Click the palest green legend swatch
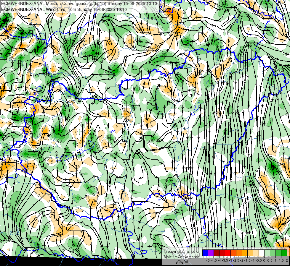Viewport: 290px width, 266px height. click(x=267, y=253)
